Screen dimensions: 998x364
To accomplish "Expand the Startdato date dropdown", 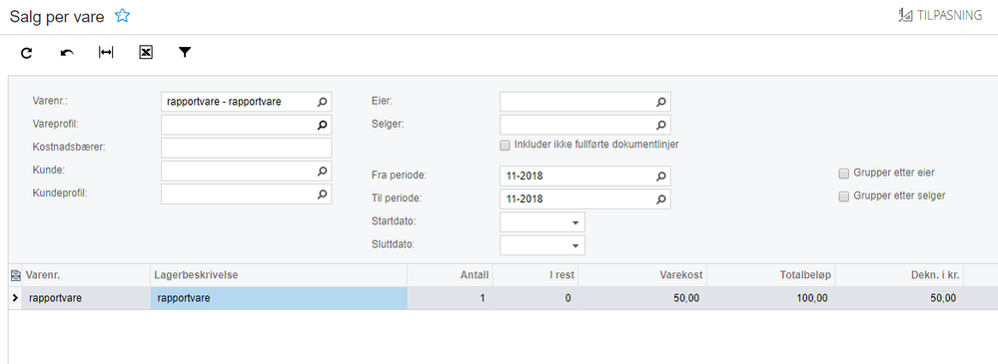I will click(575, 223).
